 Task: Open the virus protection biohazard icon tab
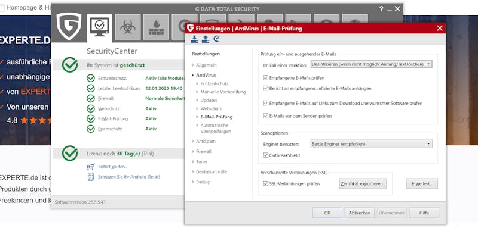click(x=128, y=27)
